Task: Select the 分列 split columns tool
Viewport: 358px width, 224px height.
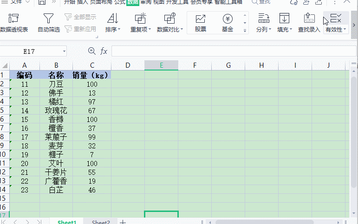Action: pos(264,22)
